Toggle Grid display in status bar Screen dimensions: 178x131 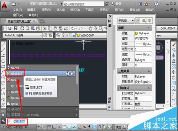pos(49,127)
